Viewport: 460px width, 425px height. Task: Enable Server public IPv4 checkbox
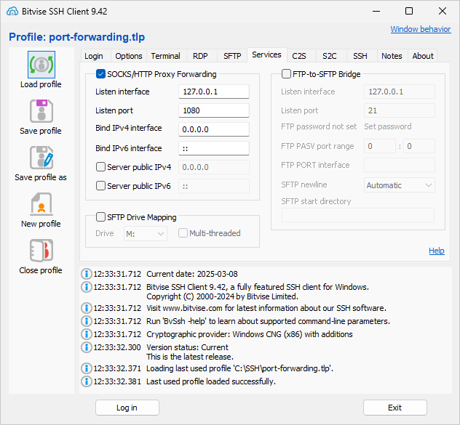pyautogui.click(x=100, y=167)
